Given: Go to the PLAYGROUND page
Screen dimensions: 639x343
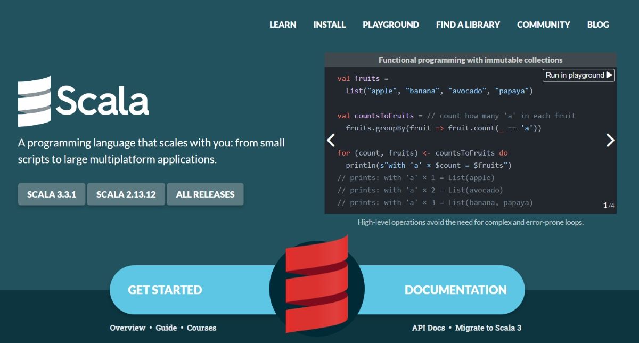Looking at the screenshot, I should click(x=391, y=24).
